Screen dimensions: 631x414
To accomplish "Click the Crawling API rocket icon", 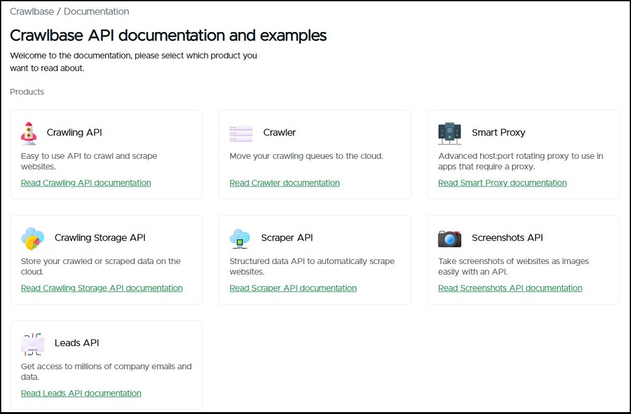I will coord(28,134).
